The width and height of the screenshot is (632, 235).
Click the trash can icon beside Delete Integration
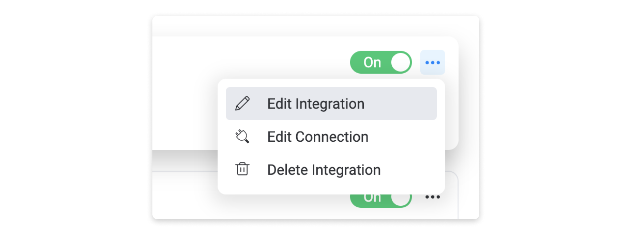242,169
